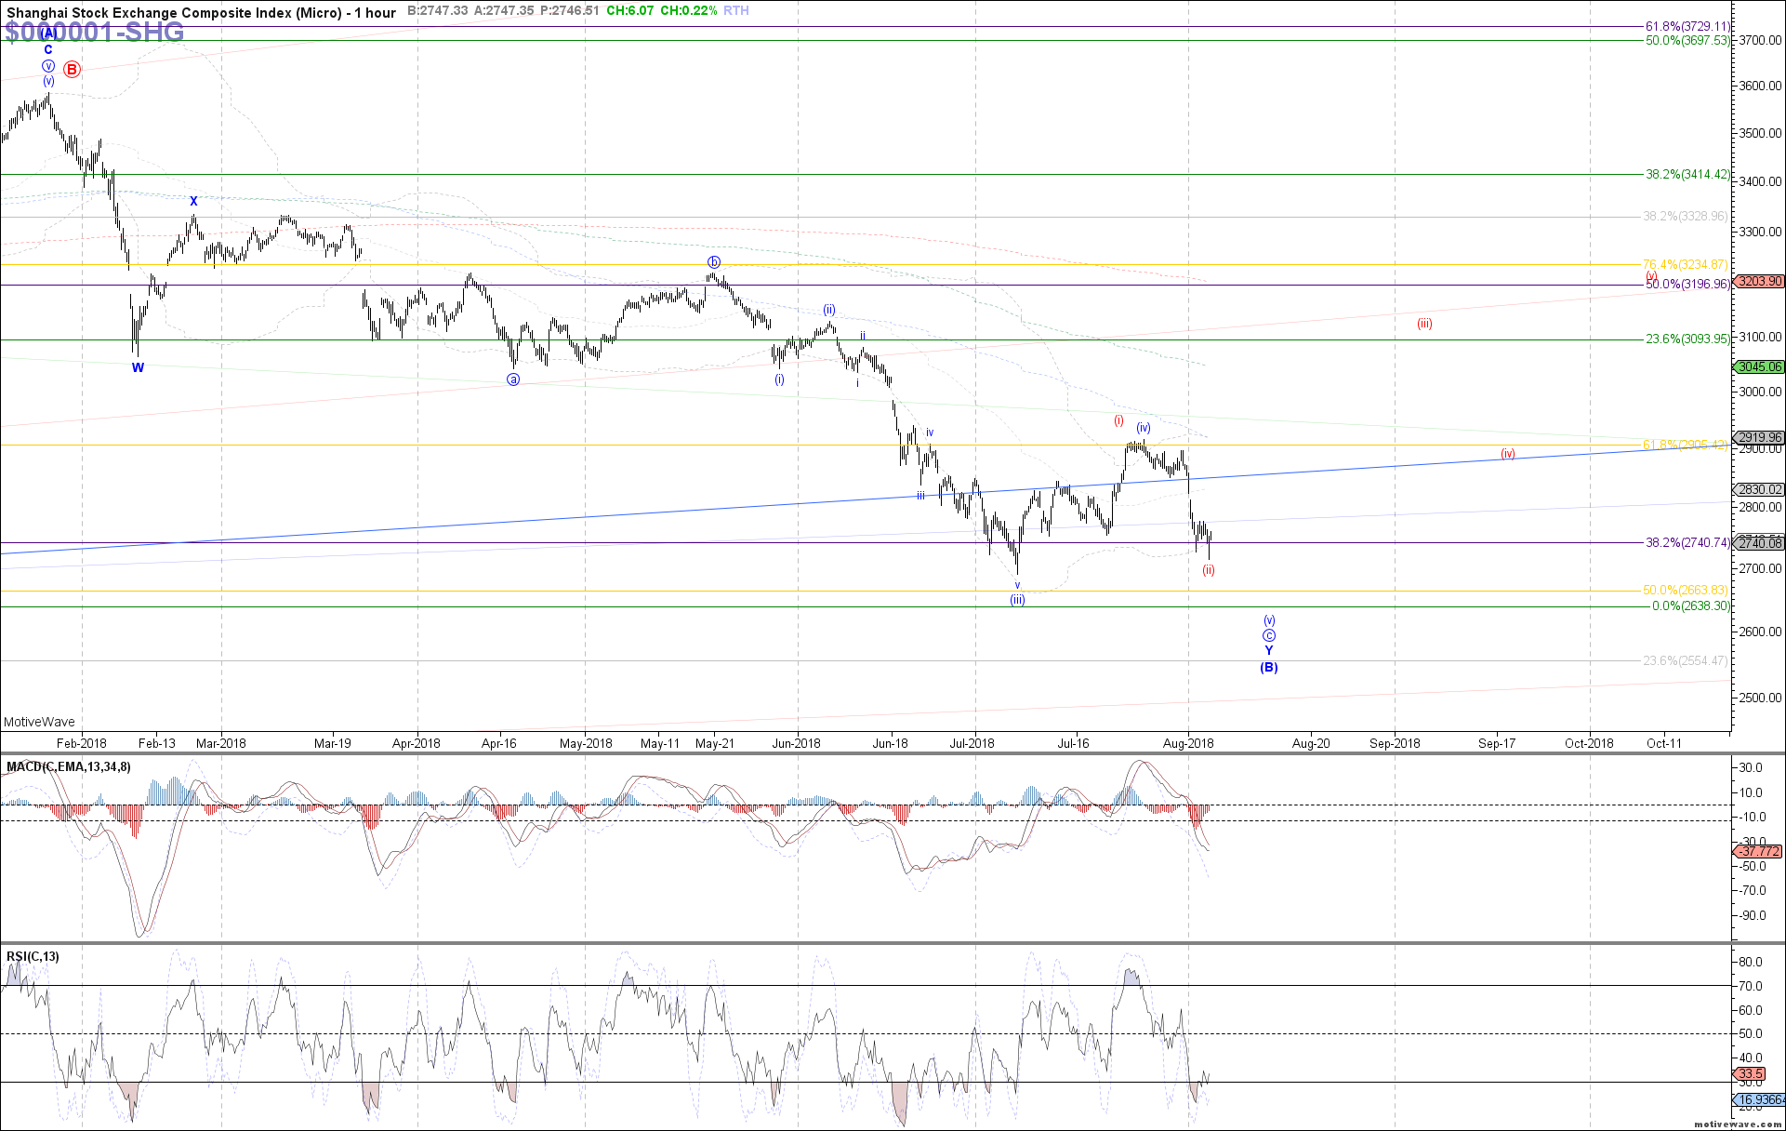Select the circled 'a' wave label
The height and width of the screenshot is (1131, 1786).
click(513, 379)
